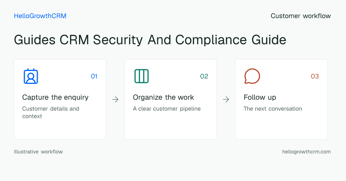The height and width of the screenshot is (181, 346).
Task: Click the red speech bubble icon
Action: 252,76
